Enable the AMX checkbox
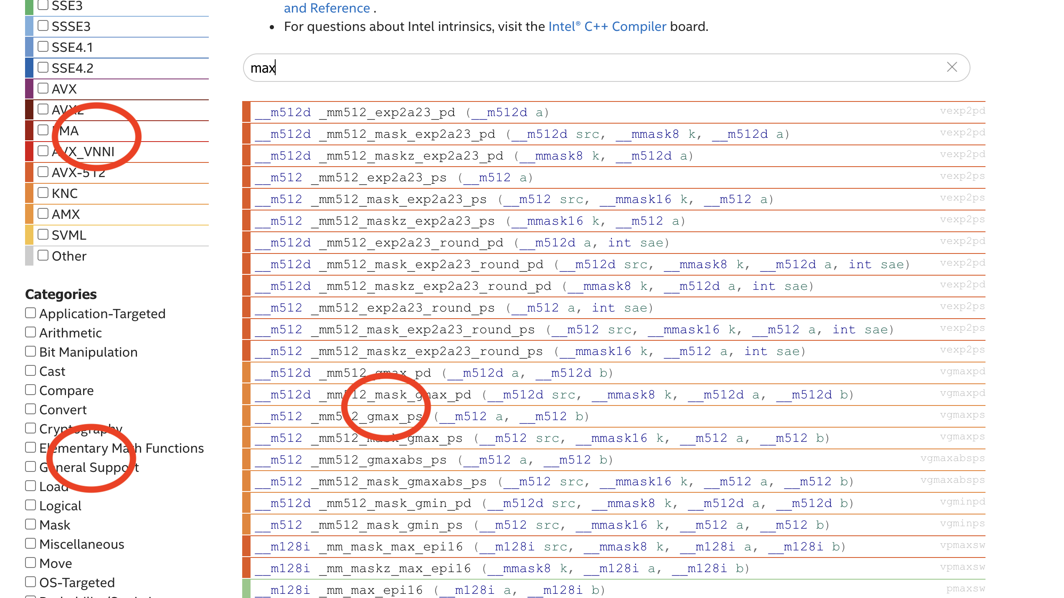1064x598 pixels. [43, 214]
